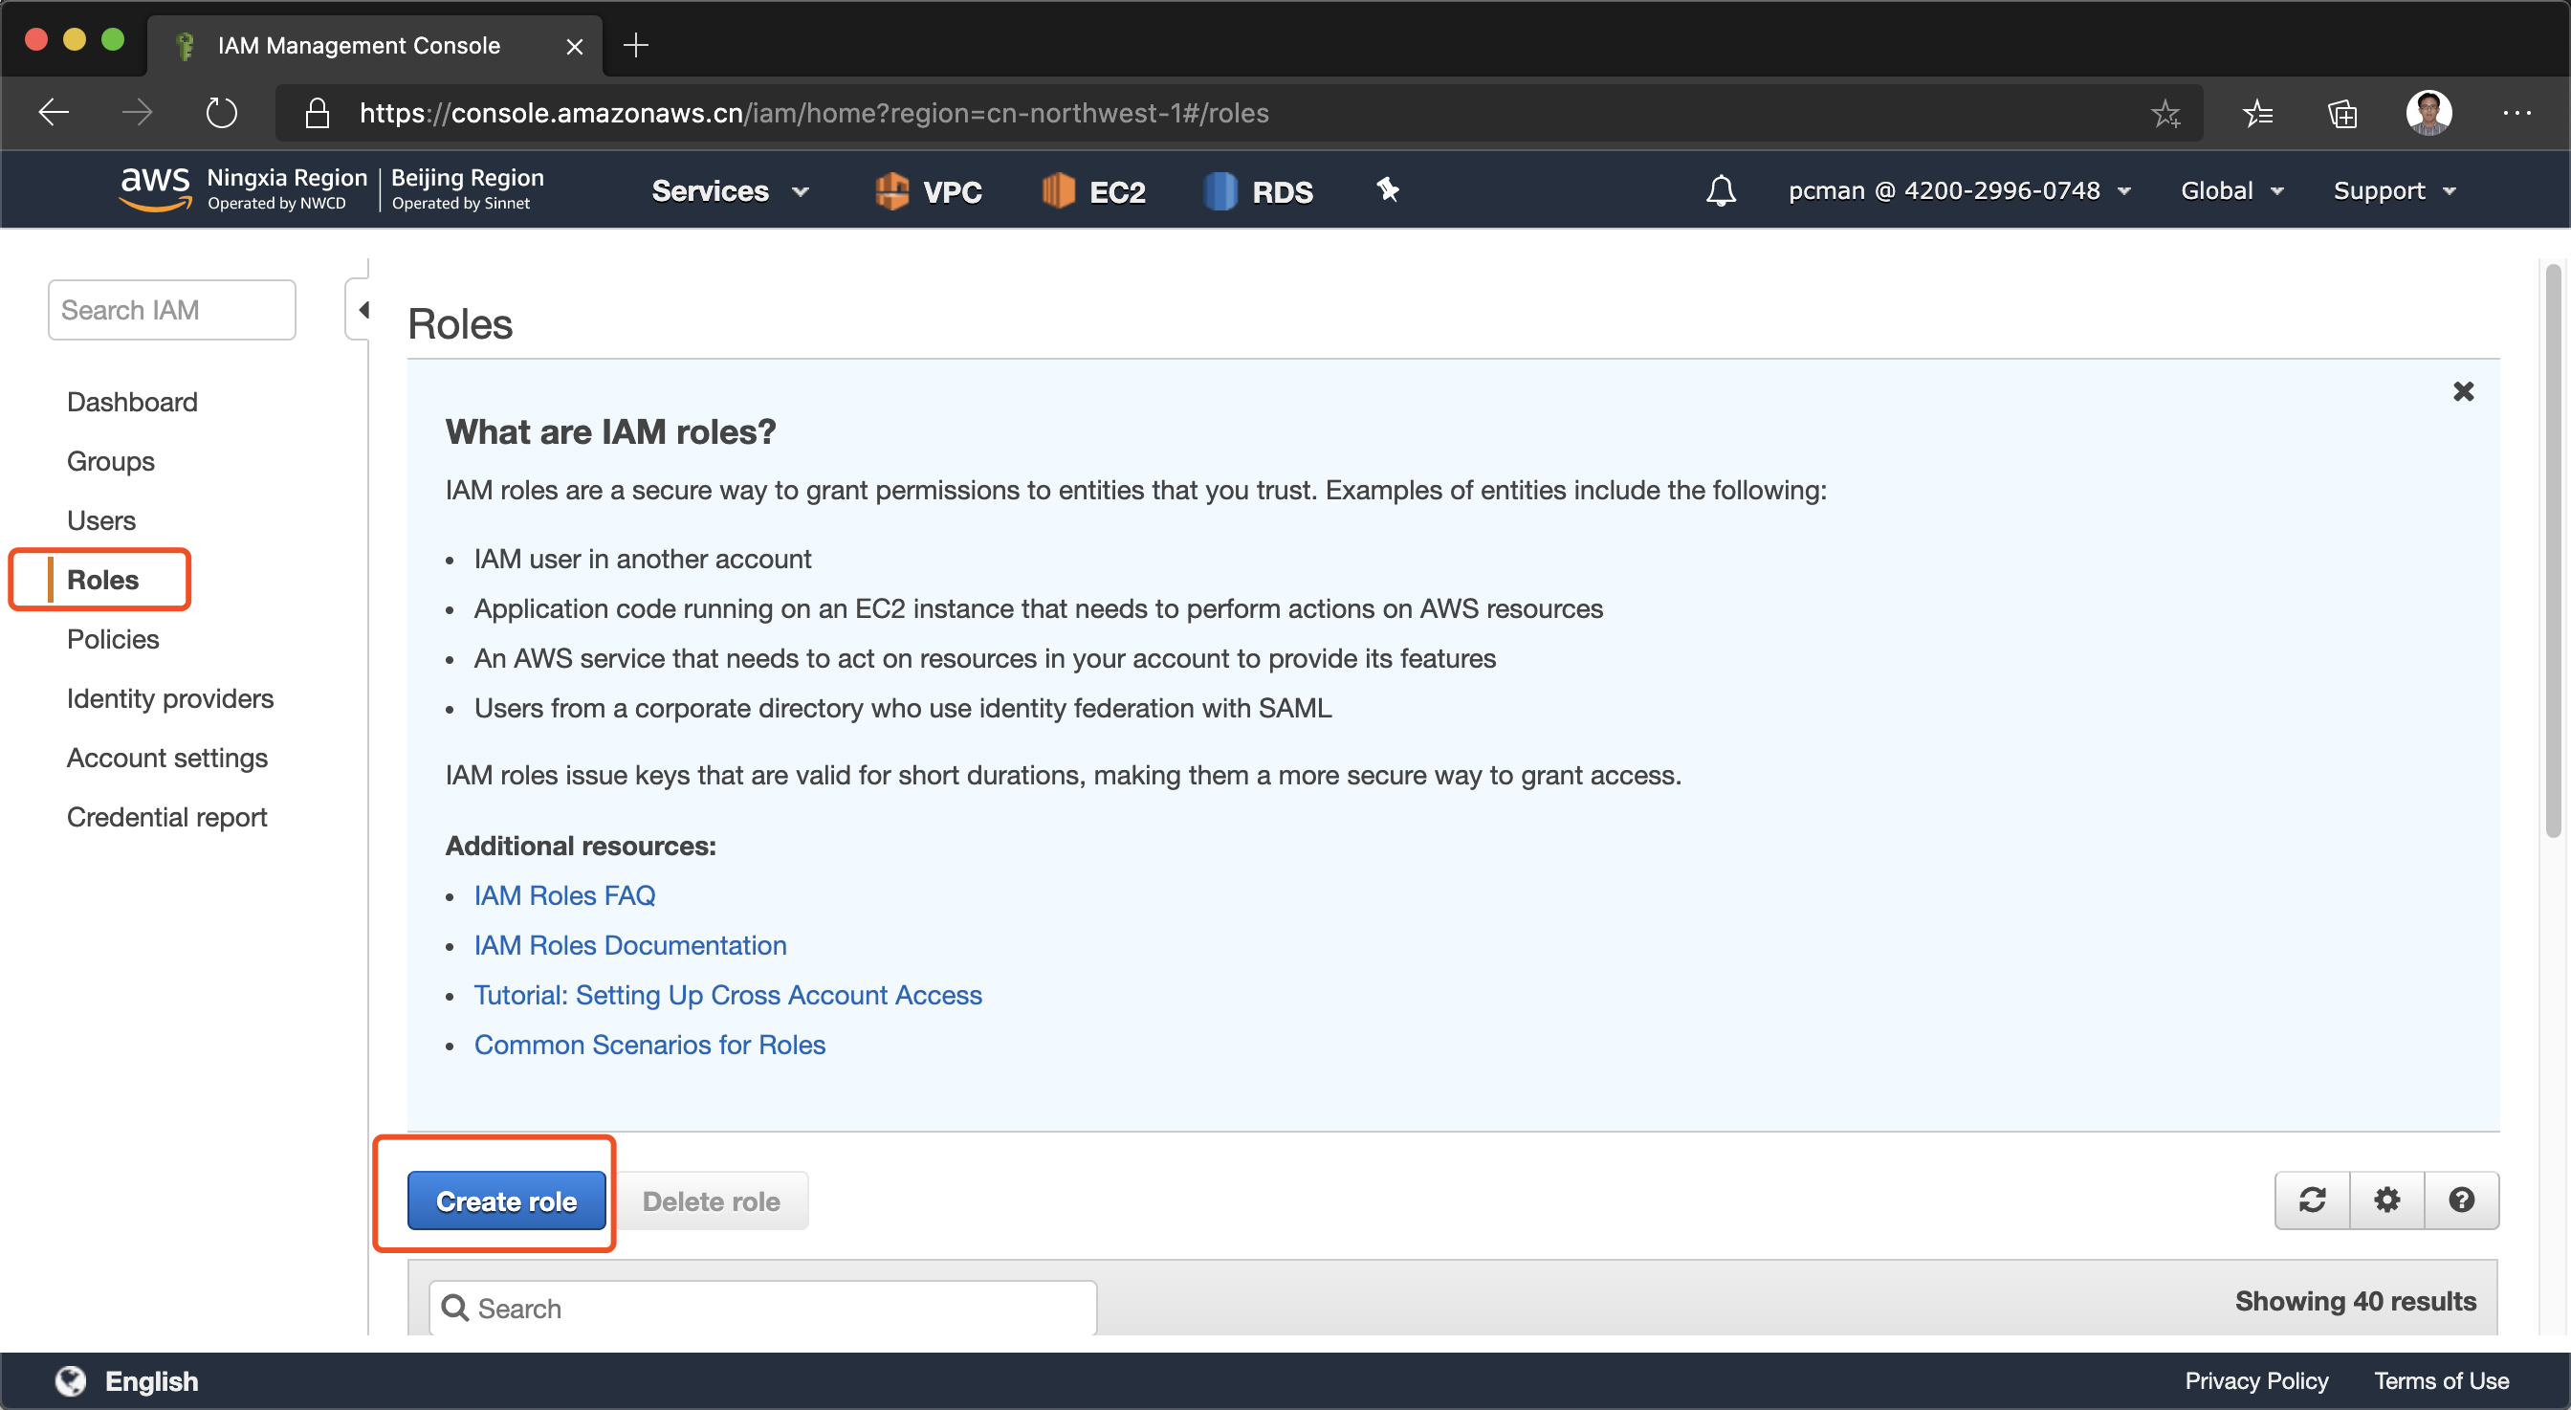Click the Create role button
The width and height of the screenshot is (2571, 1410).
pyautogui.click(x=506, y=1201)
